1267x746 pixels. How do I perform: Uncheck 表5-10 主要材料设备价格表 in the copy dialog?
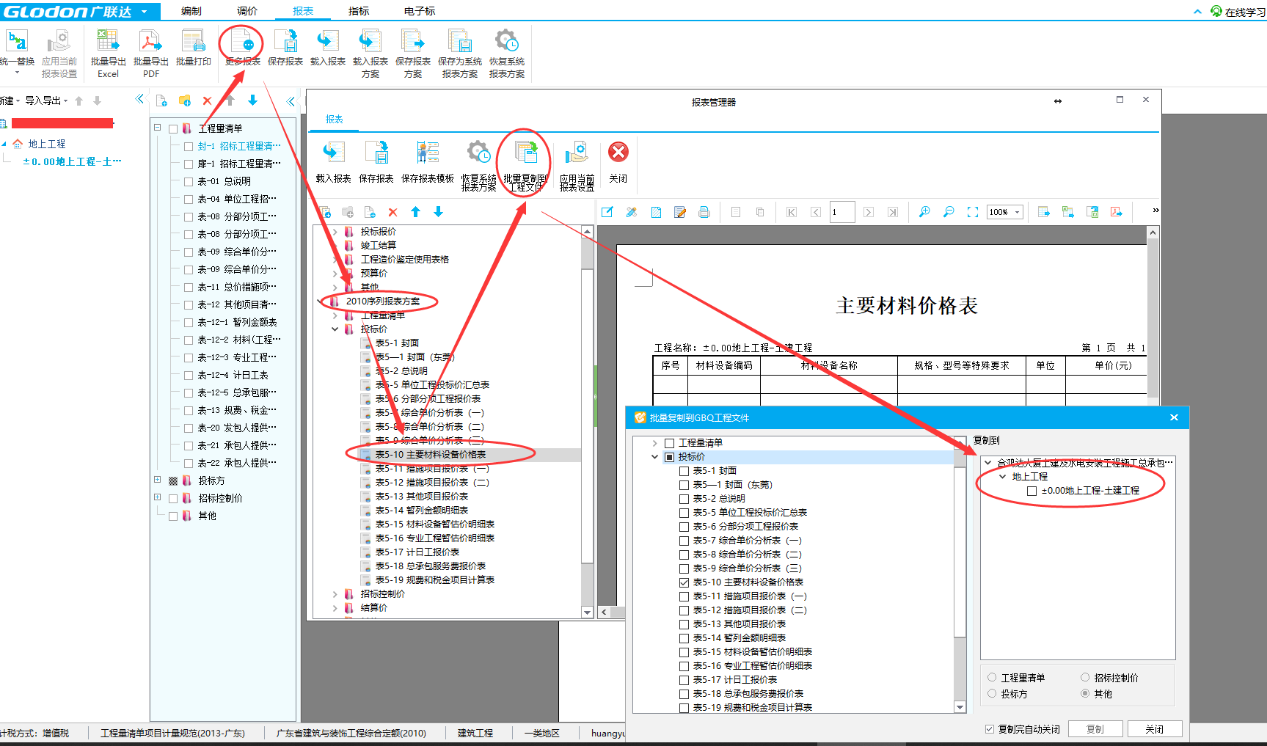pos(684,582)
